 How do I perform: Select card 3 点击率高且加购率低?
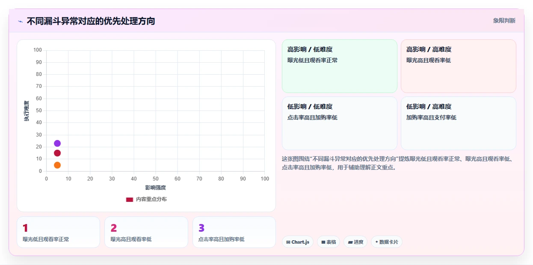click(x=234, y=232)
